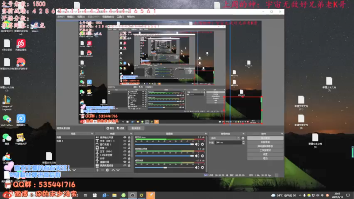Open the KuGou music desktop icon
354x199 pixels.
pyautogui.click(x=21, y=120)
